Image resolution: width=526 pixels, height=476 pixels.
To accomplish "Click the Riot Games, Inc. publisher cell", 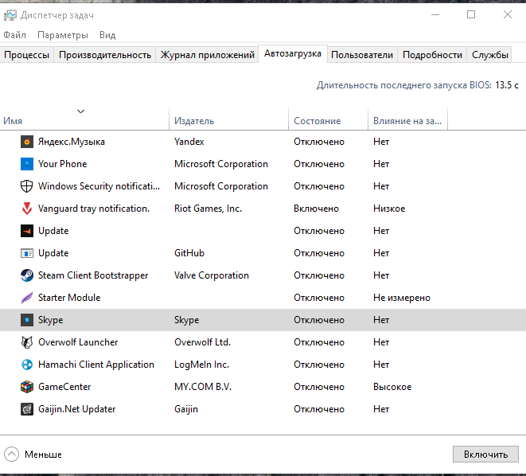I will point(208,209).
